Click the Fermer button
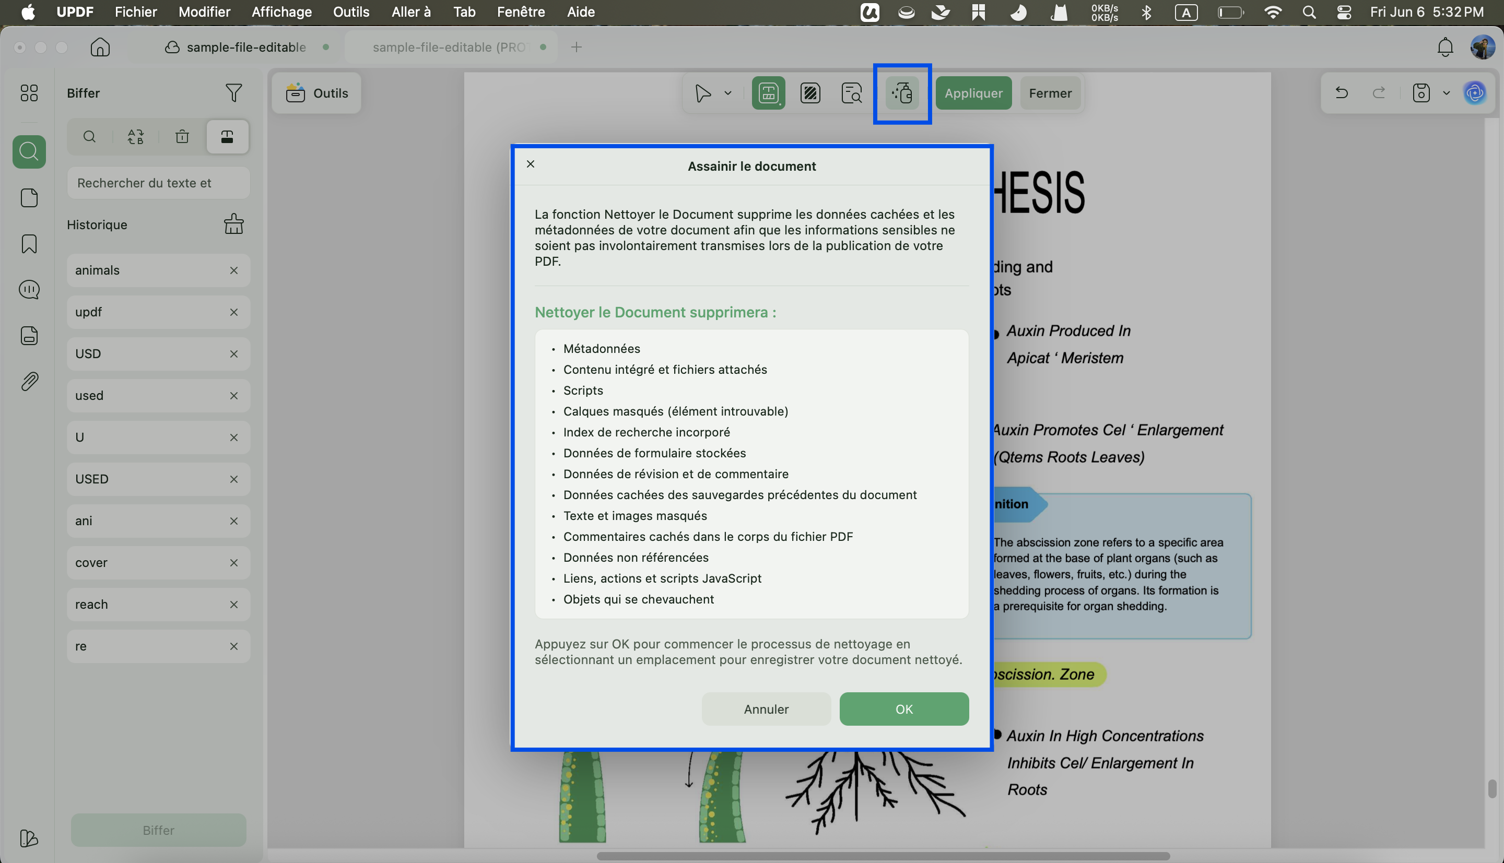 [x=1050, y=93]
